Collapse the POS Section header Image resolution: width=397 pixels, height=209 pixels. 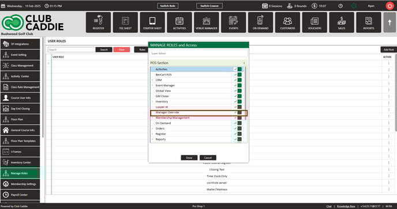[x=198, y=63]
